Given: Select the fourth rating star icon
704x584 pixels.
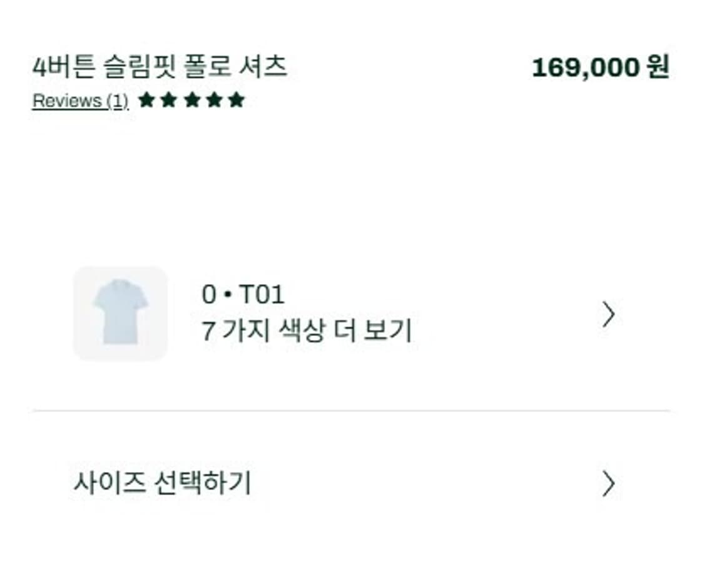Looking at the screenshot, I should [215, 99].
